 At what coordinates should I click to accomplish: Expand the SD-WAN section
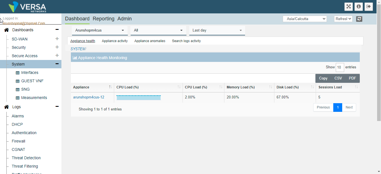point(57,39)
